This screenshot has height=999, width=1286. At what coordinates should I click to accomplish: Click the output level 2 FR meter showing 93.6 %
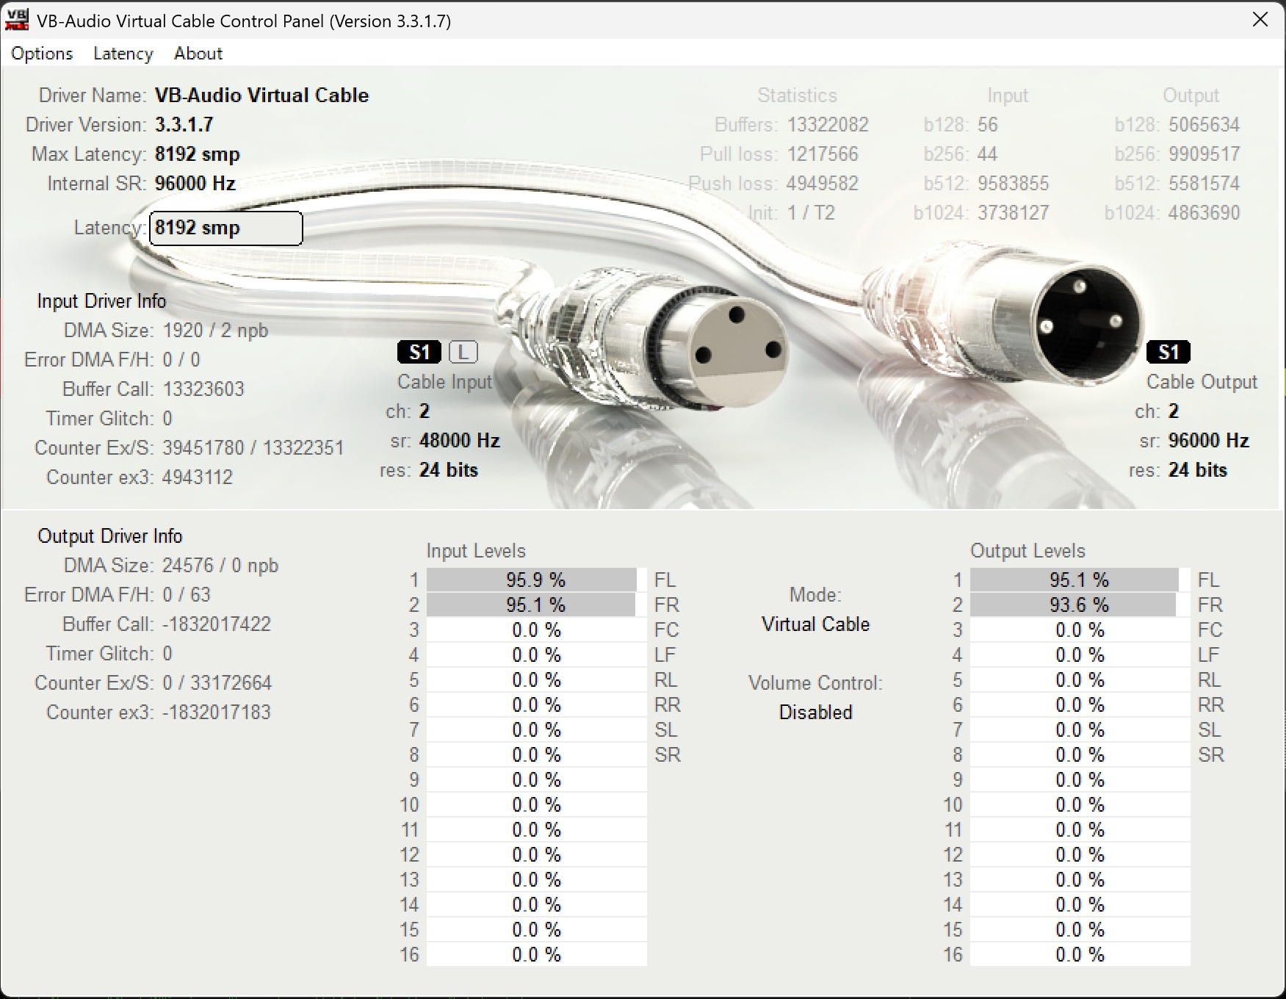1080,605
